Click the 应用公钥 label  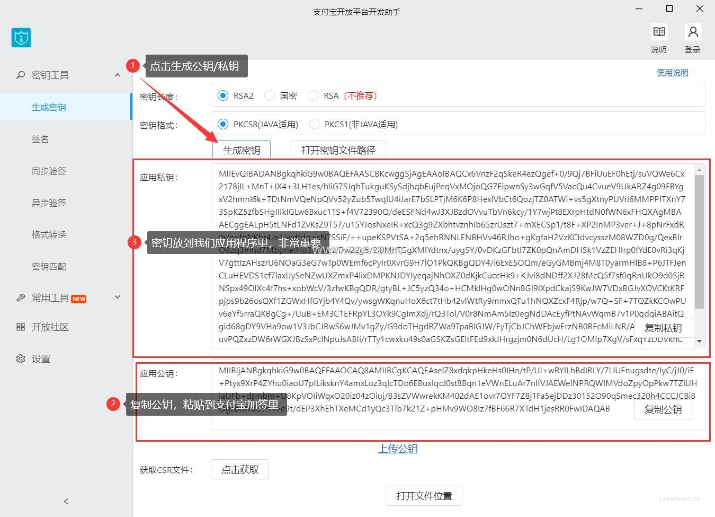coord(158,373)
